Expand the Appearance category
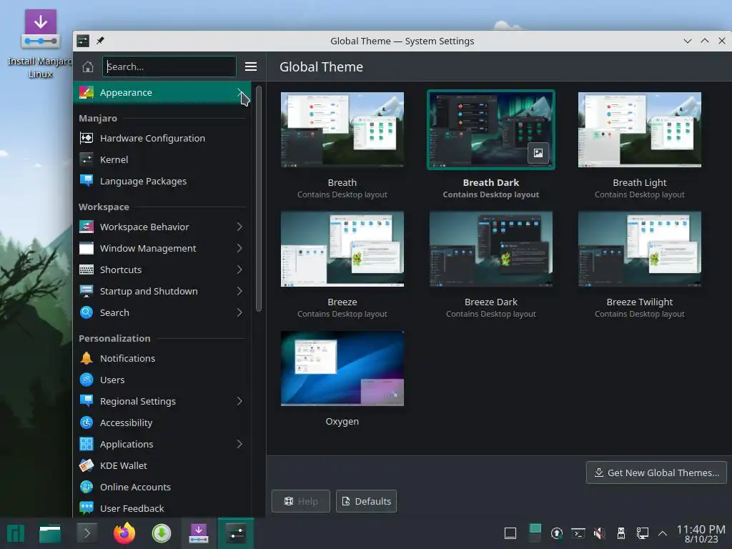 coord(162,92)
